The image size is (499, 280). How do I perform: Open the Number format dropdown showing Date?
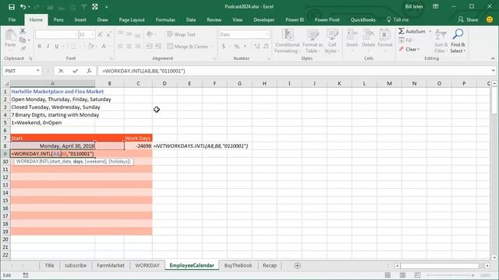(x=267, y=34)
